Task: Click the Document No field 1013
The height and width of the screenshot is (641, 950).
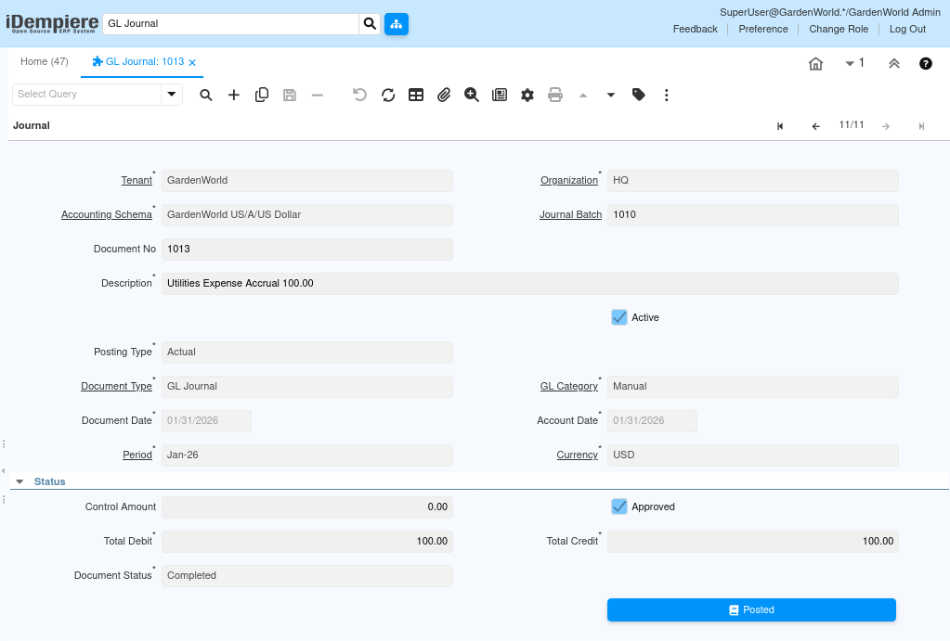Action: tap(306, 249)
